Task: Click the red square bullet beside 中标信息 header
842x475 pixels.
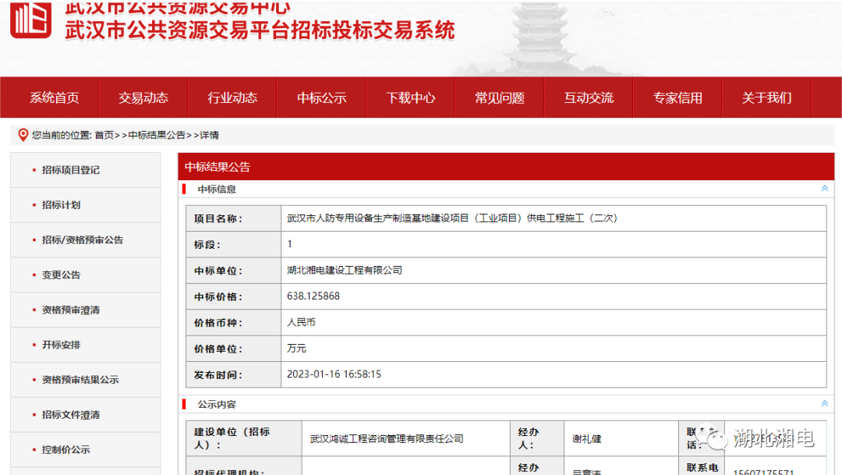Action: (x=186, y=189)
